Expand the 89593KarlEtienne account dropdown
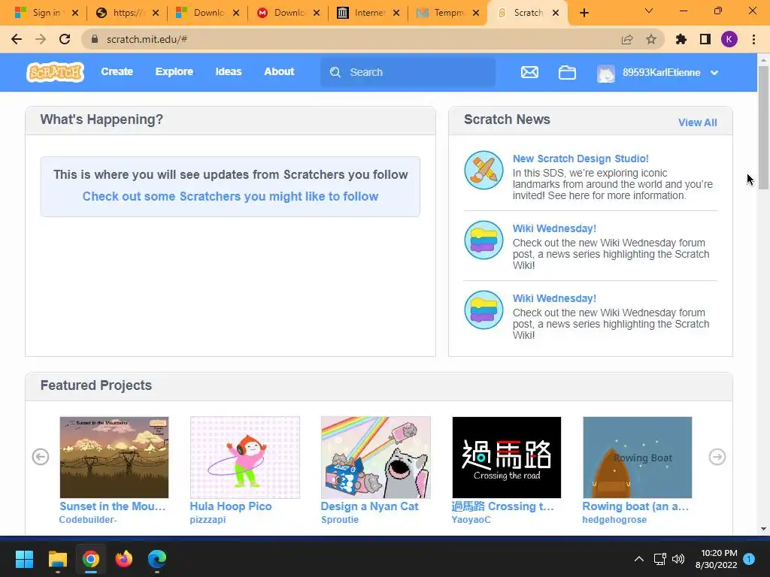The width and height of the screenshot is (770, 577). [x=714, y=73]
